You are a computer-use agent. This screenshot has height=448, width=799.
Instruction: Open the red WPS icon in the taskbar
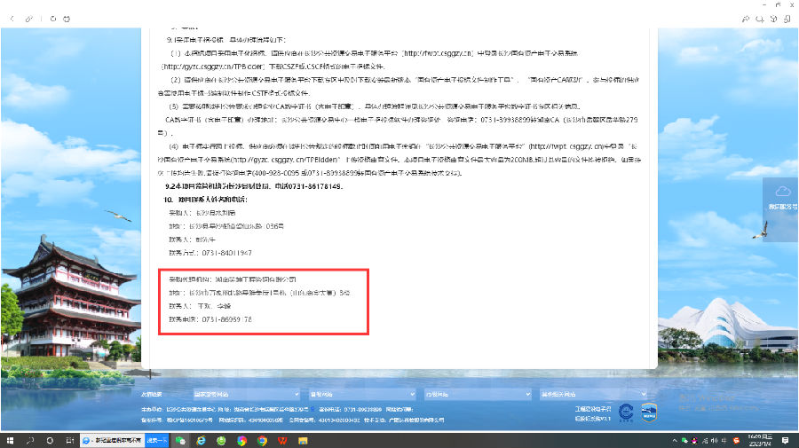[x=282, y=440]
